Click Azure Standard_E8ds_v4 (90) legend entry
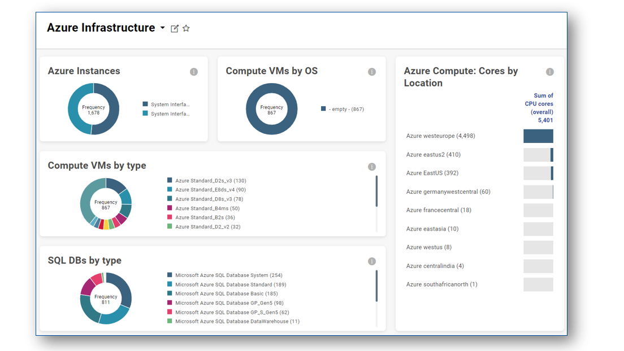The image size is (624, 351). (x=206, y=190)
